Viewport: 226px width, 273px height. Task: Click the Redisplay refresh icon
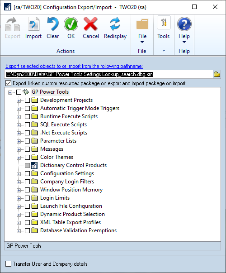tap(115, 24)
